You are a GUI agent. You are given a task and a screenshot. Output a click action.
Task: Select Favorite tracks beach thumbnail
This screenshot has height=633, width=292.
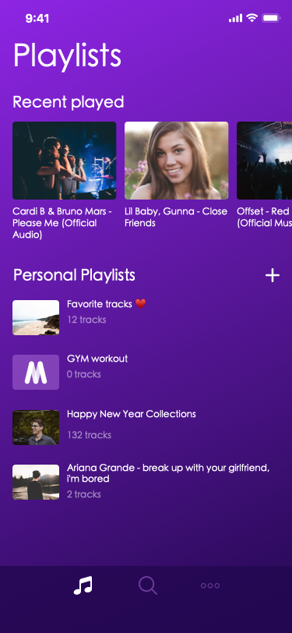tap(36, 317)
